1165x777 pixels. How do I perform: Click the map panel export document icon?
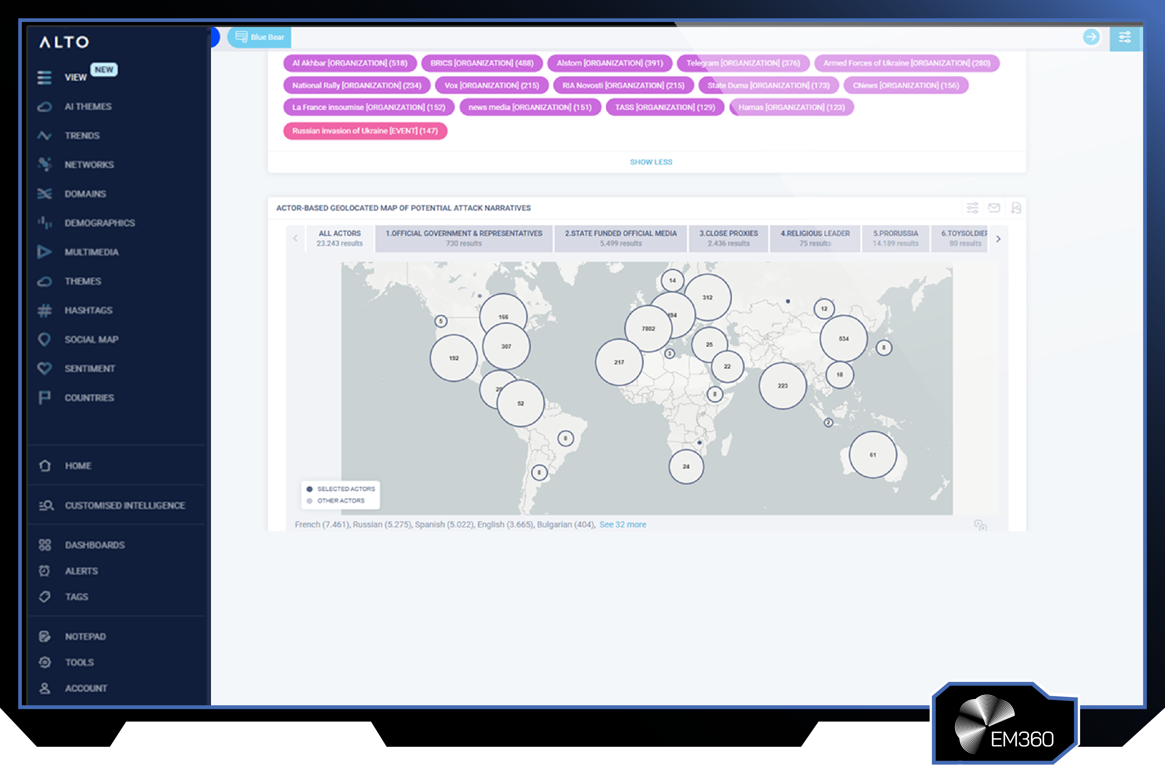[1016, 208]
